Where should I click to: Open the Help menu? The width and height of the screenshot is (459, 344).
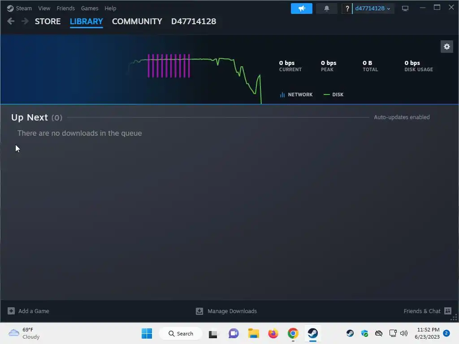click(110, 8)
